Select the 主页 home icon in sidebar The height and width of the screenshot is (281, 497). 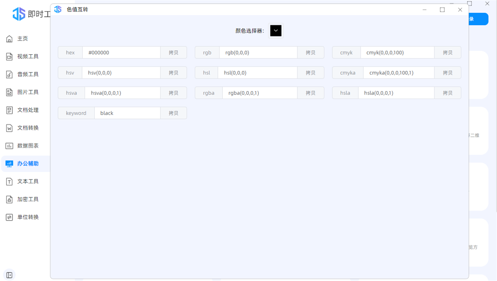(x=9, y=39)
